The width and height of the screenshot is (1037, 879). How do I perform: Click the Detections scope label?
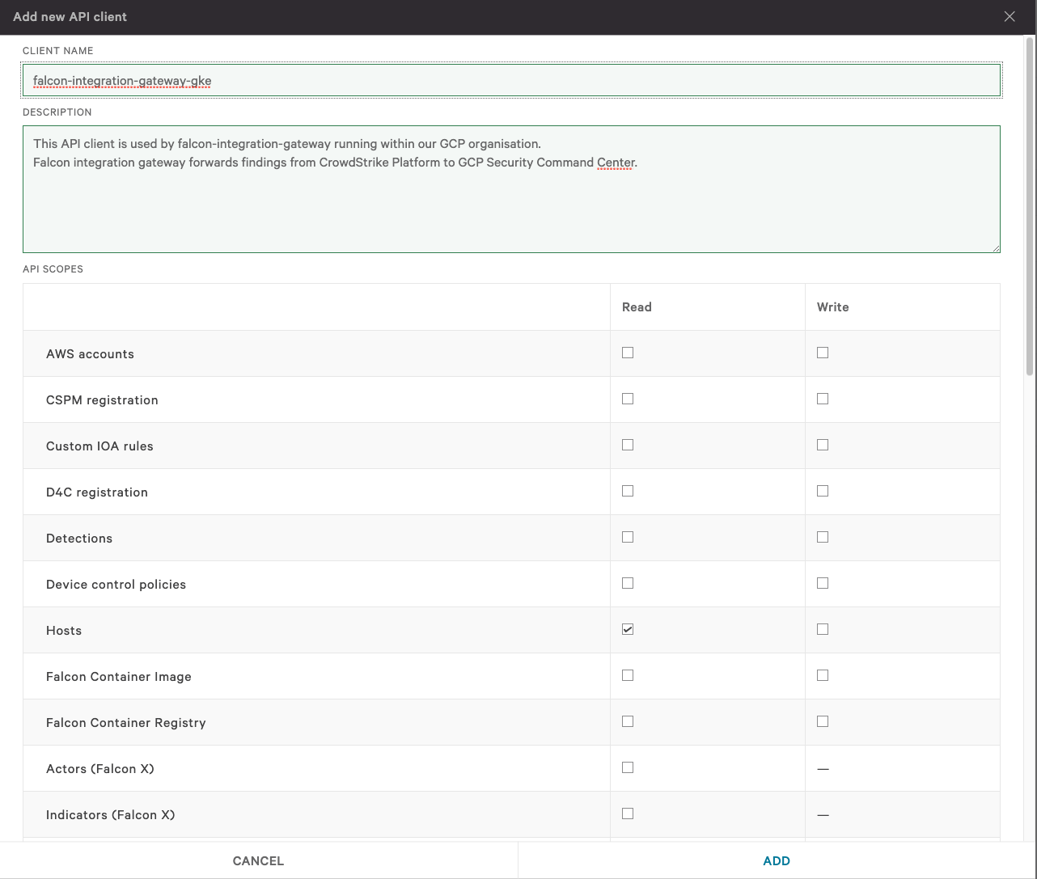coord(79,539)
